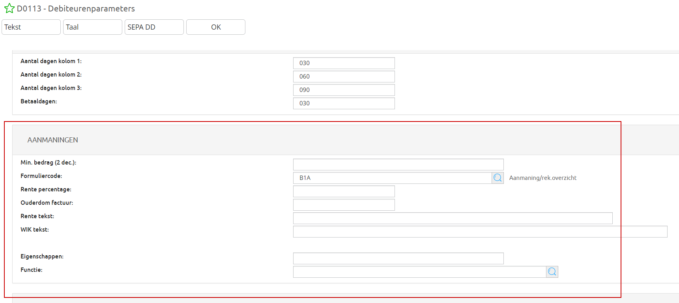This screenshot has height=303, width=679.
Task: Open the Tekst button
Action: pos(31,27)
